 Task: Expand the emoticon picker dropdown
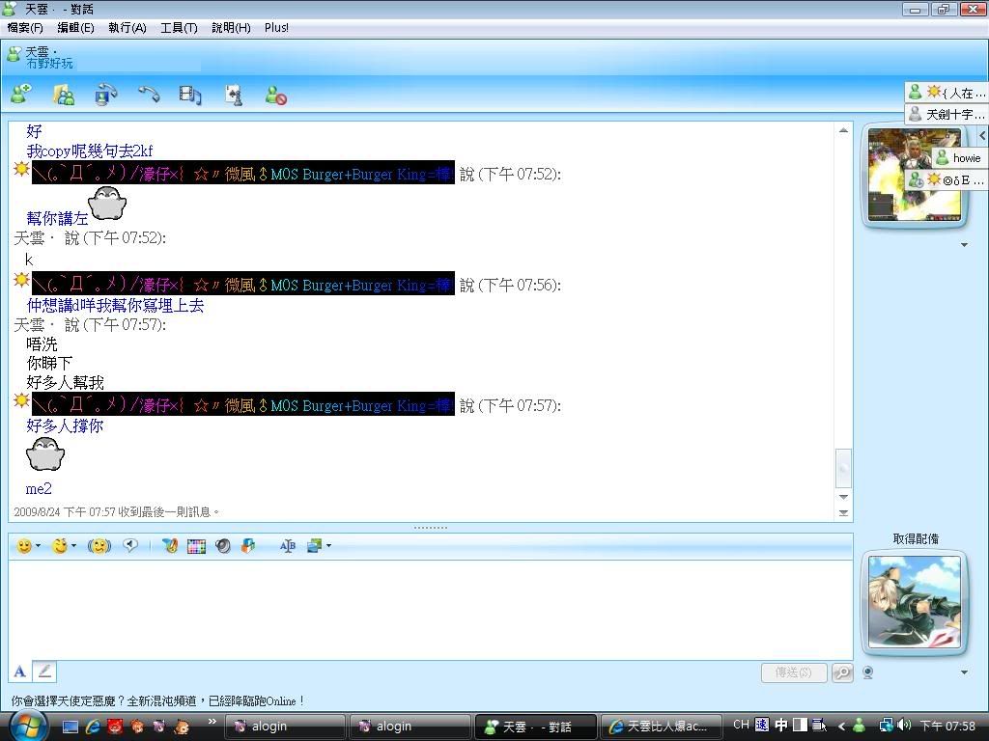38,546
